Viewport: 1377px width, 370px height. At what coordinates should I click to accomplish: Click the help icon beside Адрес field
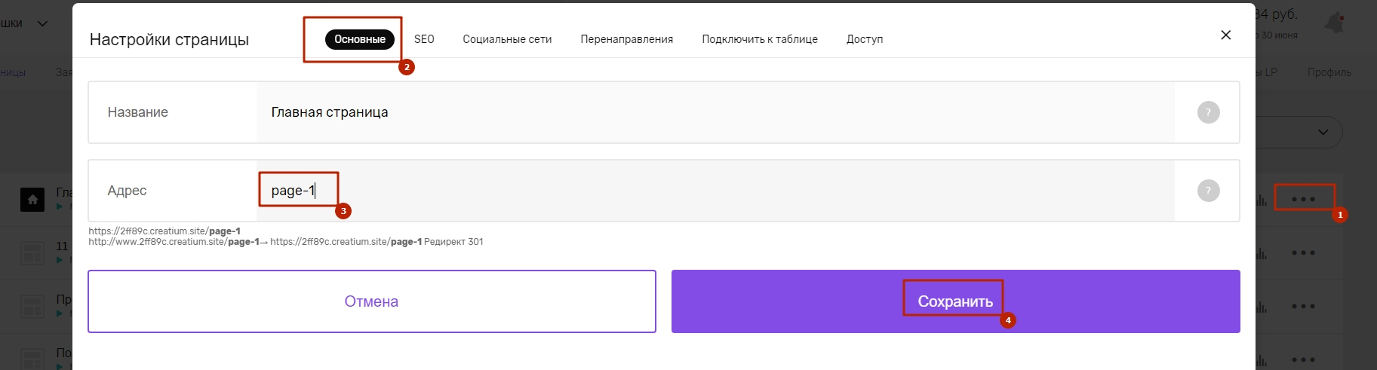pyautogui.click(x=1208, y=191)
